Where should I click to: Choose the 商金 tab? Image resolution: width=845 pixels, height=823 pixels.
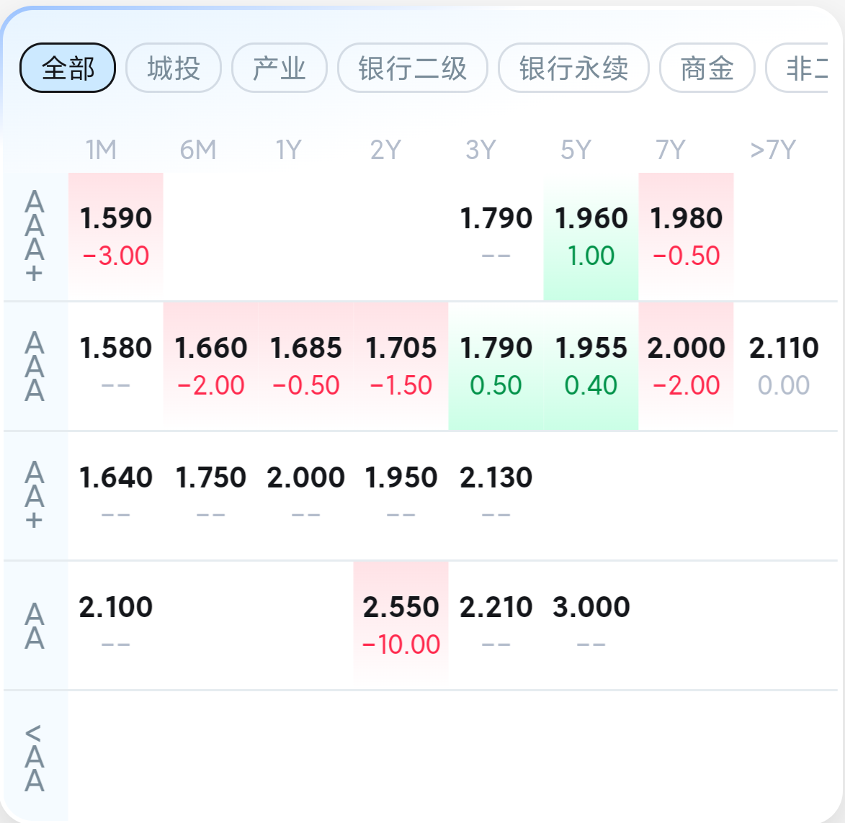[707, 68]
